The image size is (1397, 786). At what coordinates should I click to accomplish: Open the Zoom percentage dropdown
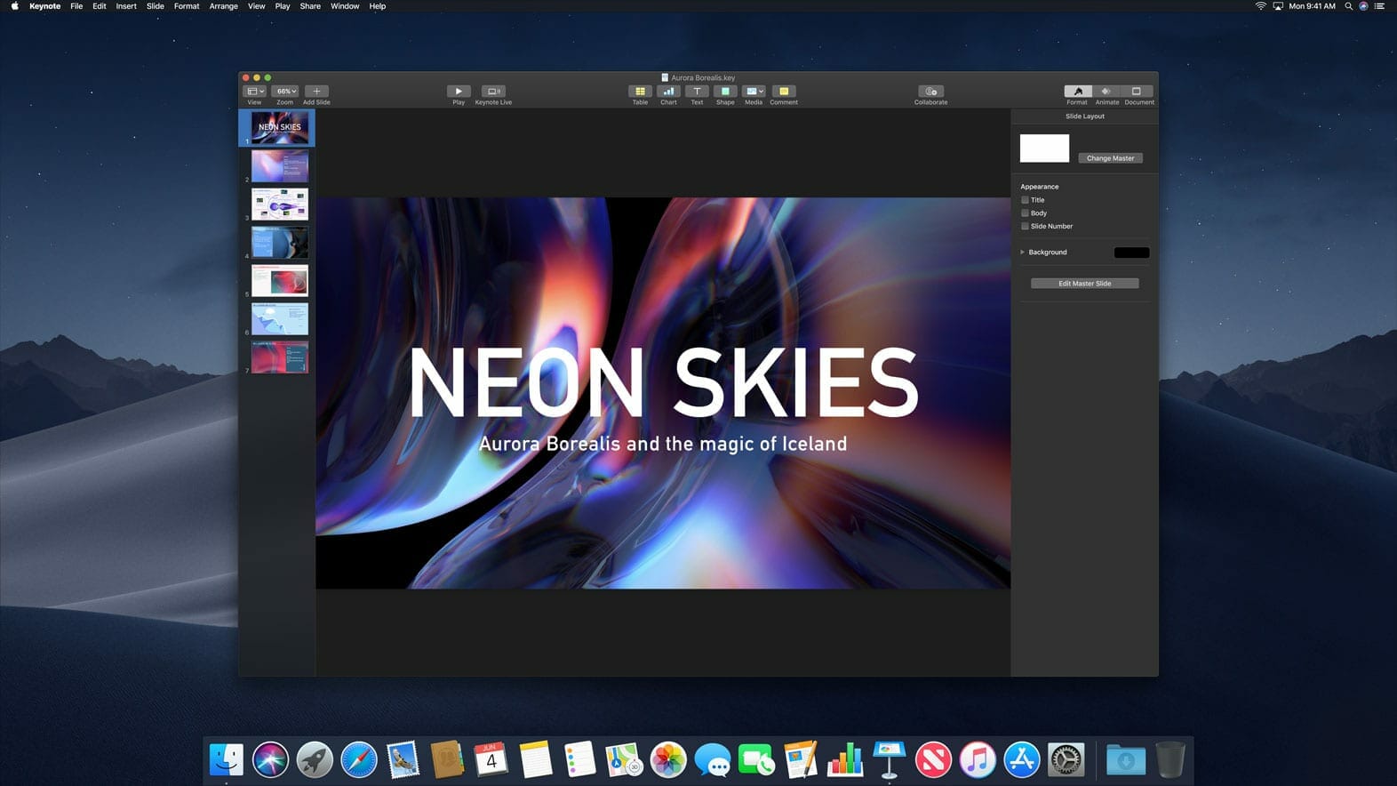click(x=285, y=92)
